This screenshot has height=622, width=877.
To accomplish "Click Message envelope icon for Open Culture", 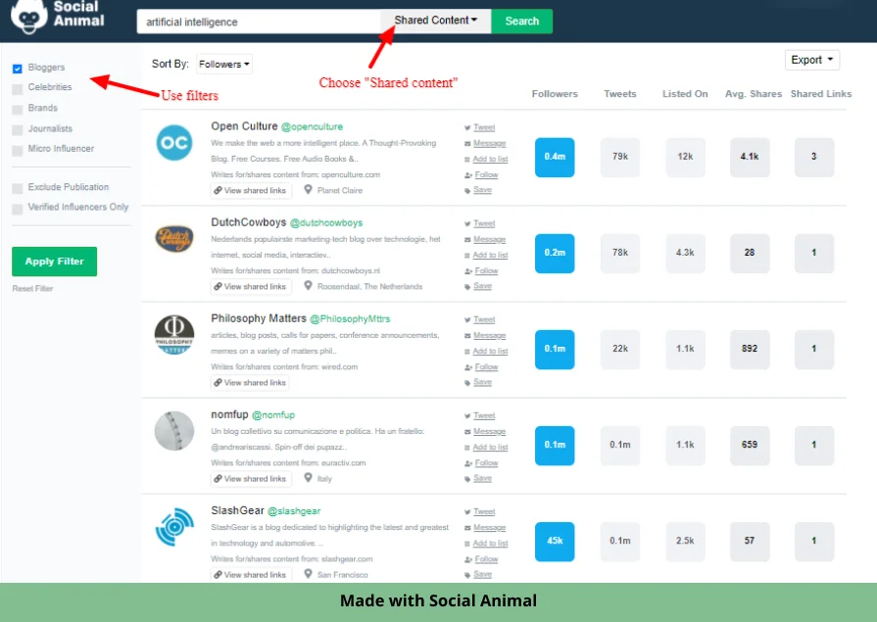I will pyautogui.click(x=467, y=144).
